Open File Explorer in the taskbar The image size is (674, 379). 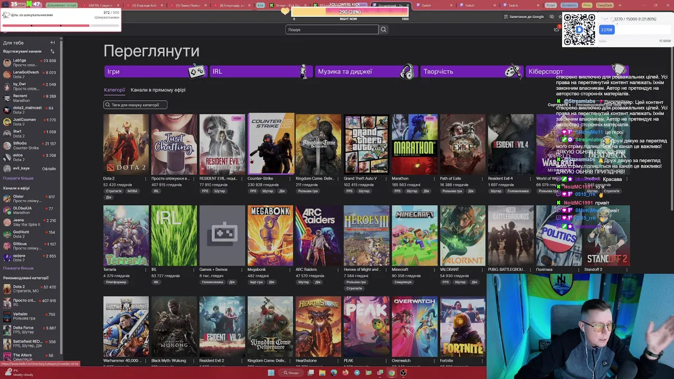pos(322,373)
